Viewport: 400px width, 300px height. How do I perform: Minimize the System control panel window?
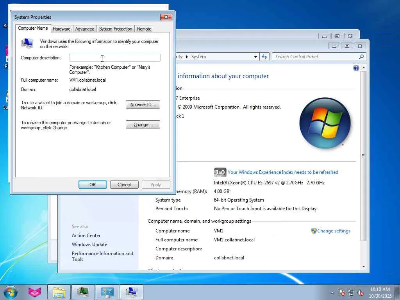pyautogui.click(x=334, y=46)
